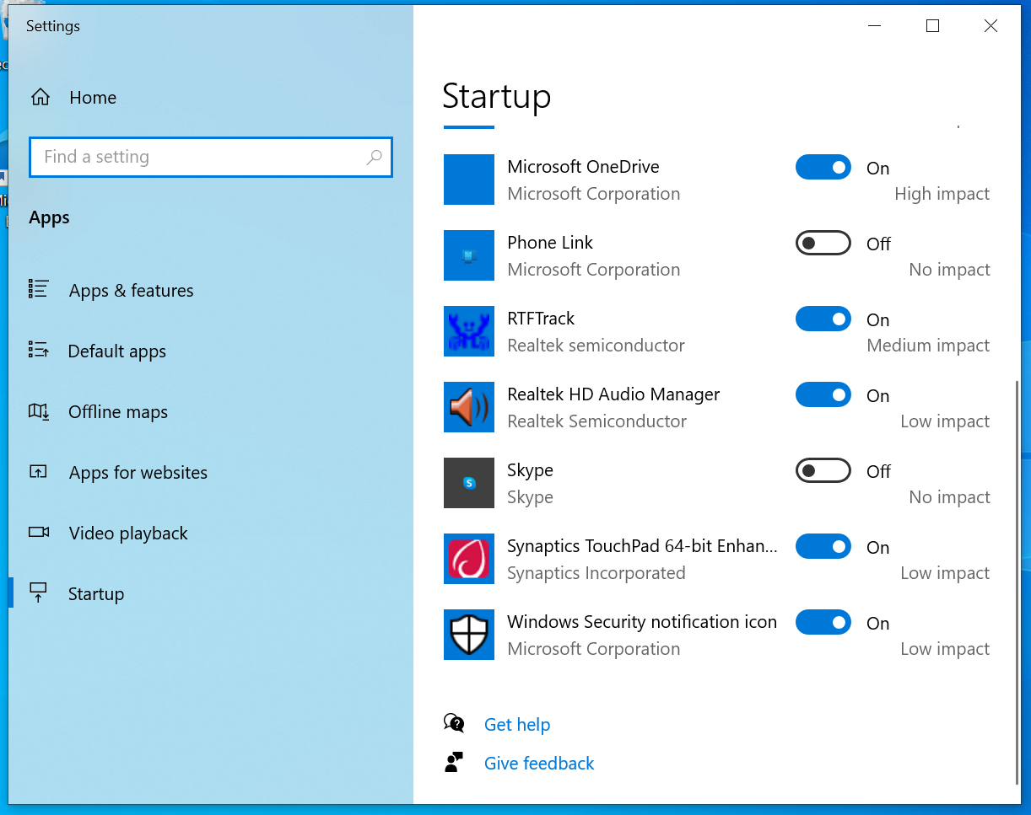
Task: Enable Skype at startup
Action: 823,470
